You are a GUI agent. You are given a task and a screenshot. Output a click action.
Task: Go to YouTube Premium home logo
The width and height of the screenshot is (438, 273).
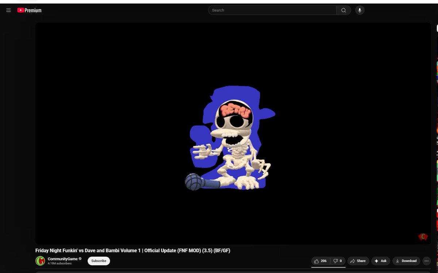point(29,10)
